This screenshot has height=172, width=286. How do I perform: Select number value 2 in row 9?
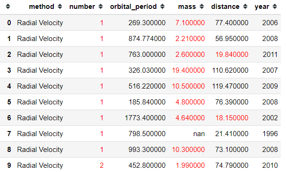102,165
